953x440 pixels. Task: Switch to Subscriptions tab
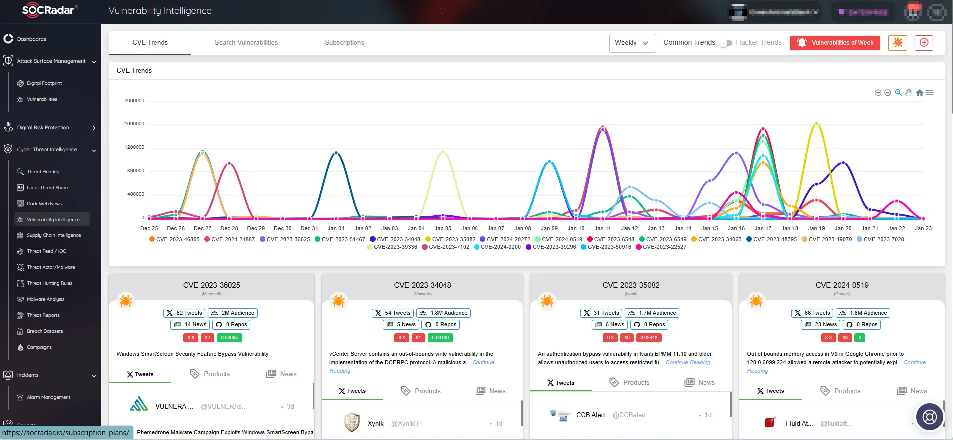click(x=344, y=43)
